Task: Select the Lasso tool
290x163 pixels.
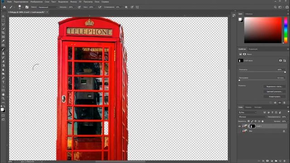Action: 3,24
